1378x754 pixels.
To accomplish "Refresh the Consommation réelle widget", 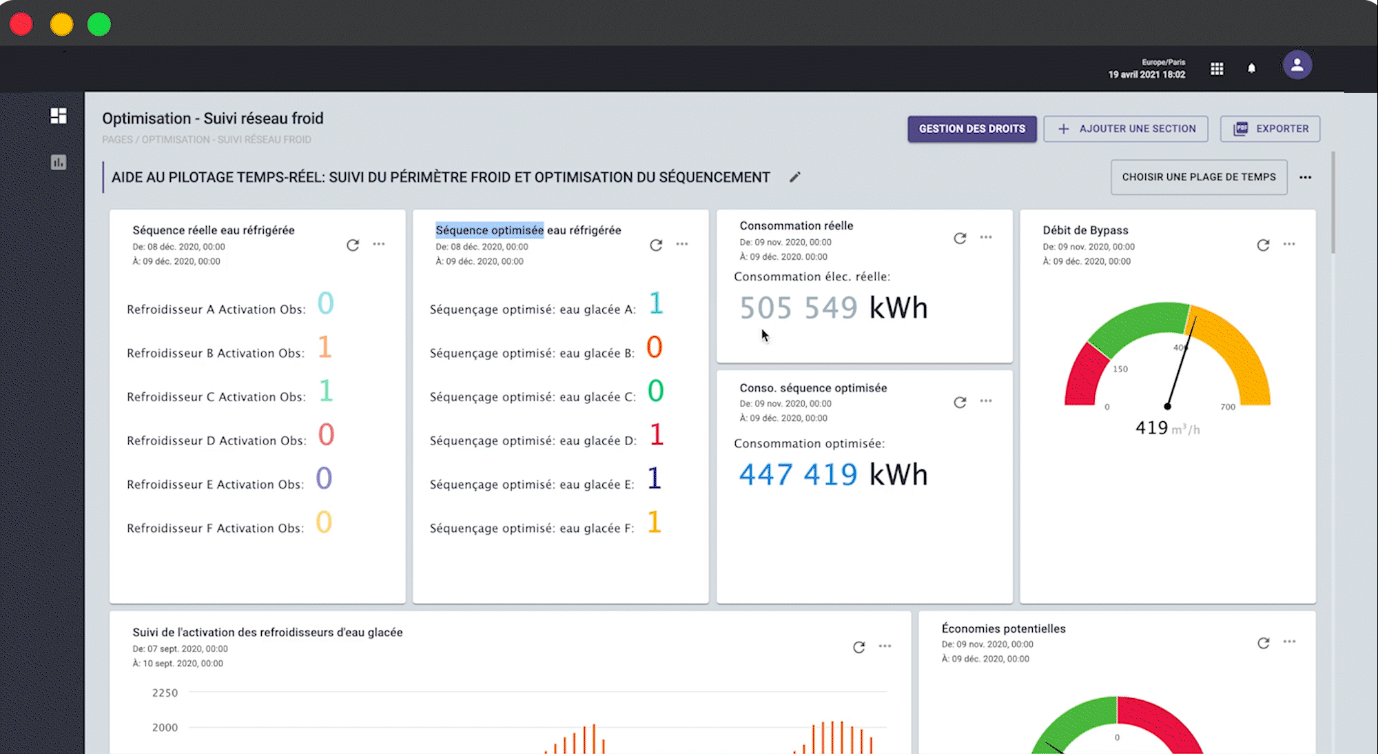I will 960,238.
